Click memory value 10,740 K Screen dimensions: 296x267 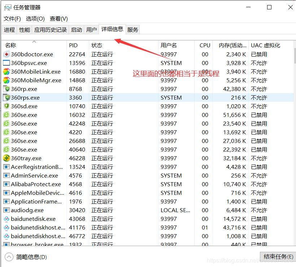pos(235,184)
